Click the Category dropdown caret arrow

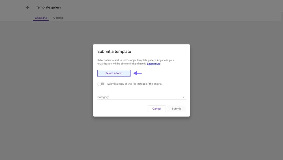point(183,97)
